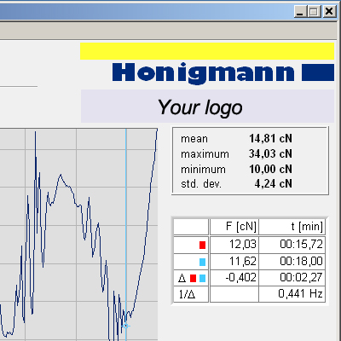341x341 pixels.
Task: Click the Honigmann logo
Action: (x=223, y=73)
